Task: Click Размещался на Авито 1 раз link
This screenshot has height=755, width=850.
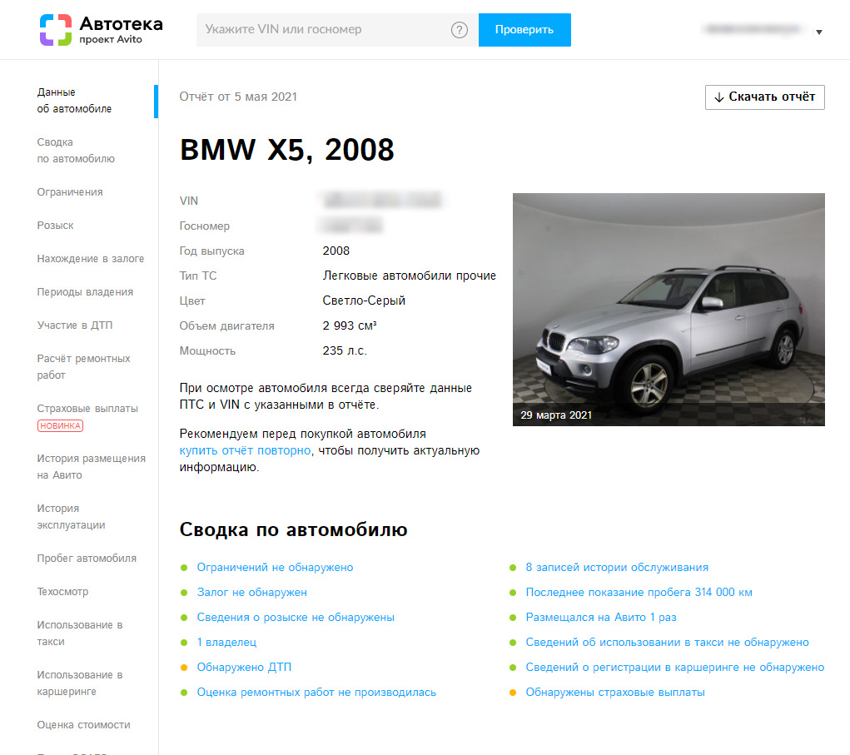Action: (x=601, y=618)
